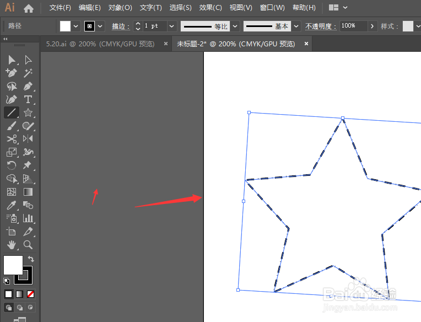
Task: Select the Artboard tool
Action: coord(12,232)
